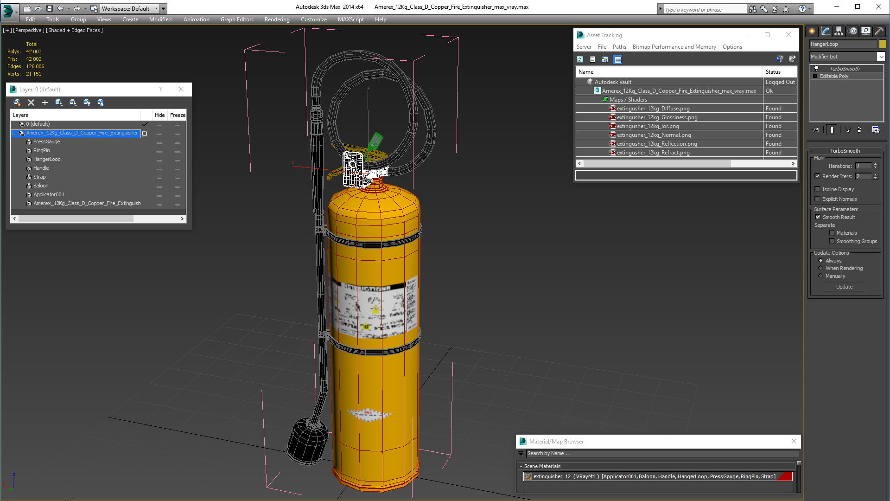
Task: Click Delete layer X icon
Action: 31,103
